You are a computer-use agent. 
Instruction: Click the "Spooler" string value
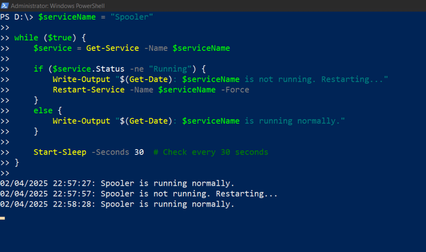[132, 17]
